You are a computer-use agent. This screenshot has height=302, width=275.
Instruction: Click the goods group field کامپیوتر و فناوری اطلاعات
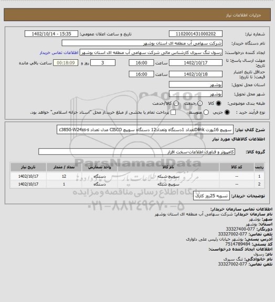point(136,152)
